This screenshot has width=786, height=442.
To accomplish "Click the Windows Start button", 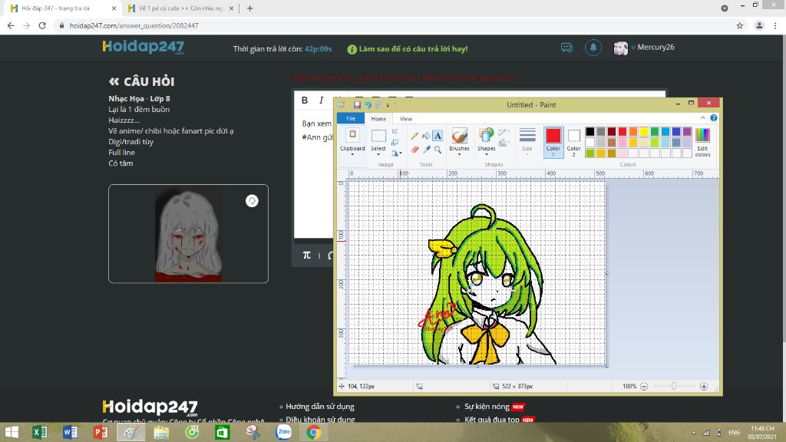I will (11, 432).
